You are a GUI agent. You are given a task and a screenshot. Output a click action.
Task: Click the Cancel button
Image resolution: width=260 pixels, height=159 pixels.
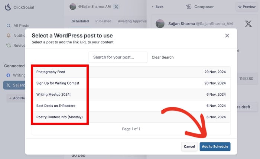click(189, 147)
